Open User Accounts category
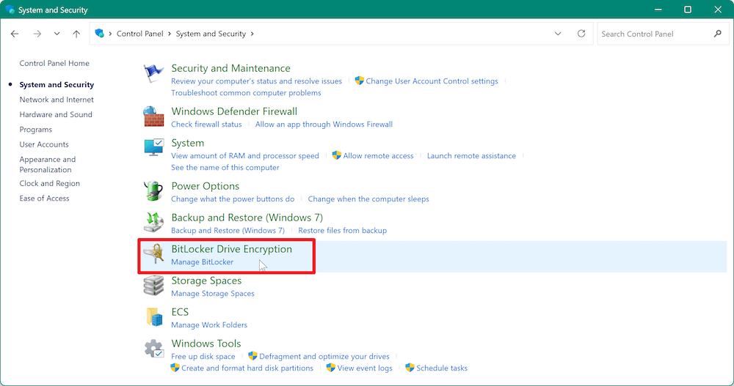The image size is (734, 386). click(x=44, y=144)
